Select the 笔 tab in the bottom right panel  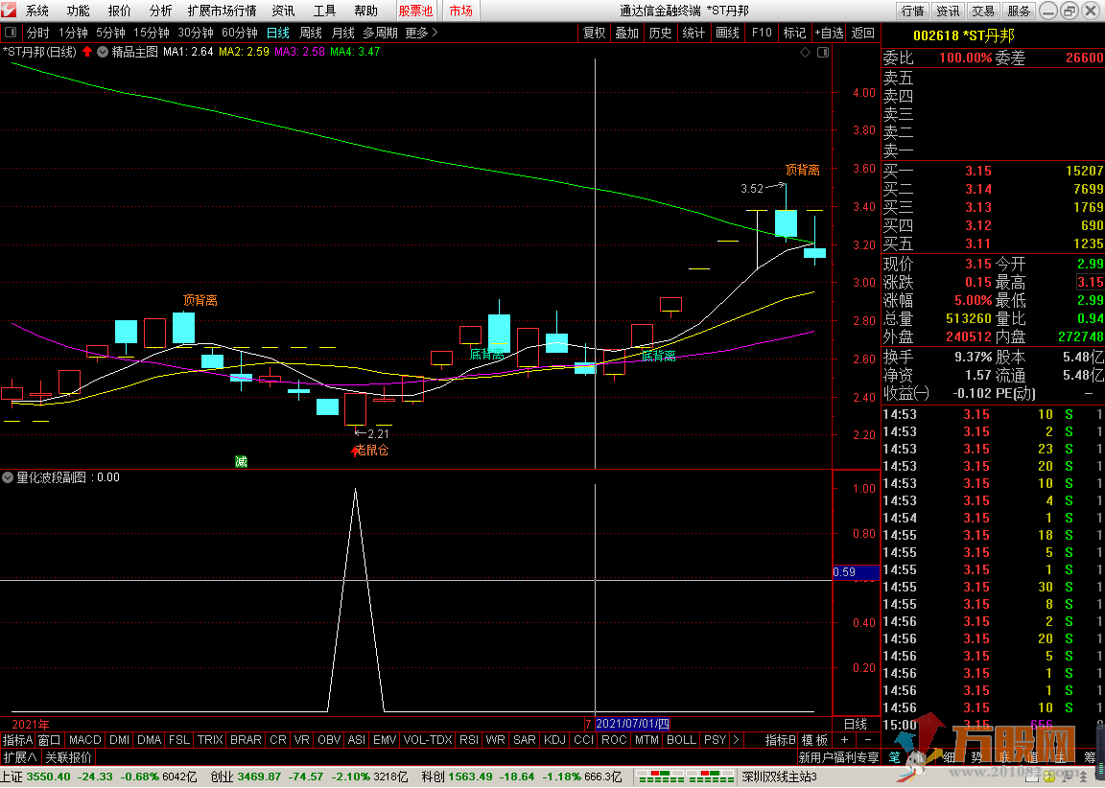click(x=894, y=757)
